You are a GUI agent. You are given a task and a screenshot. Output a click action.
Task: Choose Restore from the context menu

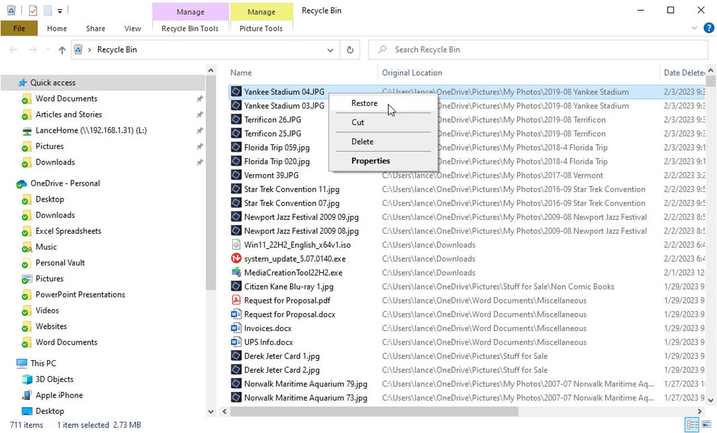pyautogui.click(x=364, y=103)
